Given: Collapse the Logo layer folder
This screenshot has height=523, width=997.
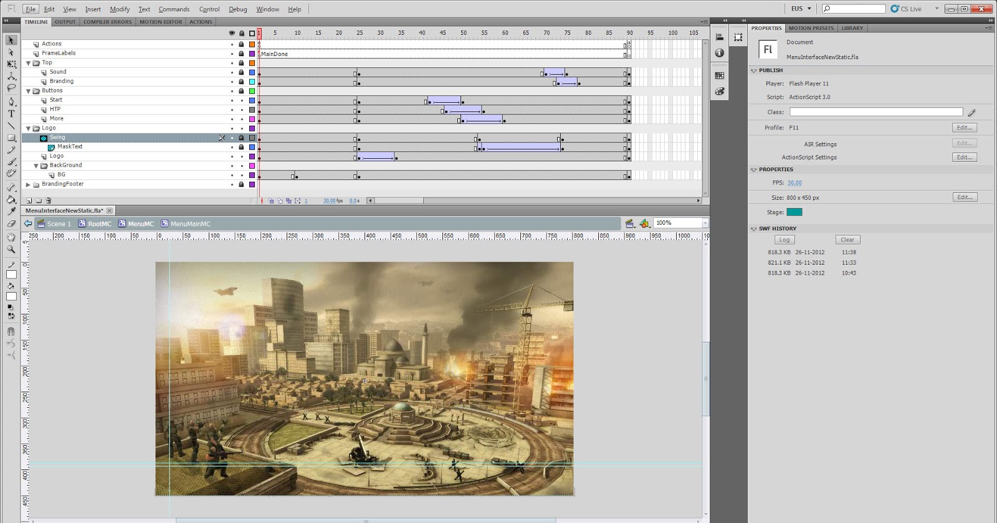Looking at the screenshot, I should coord(28,128).
